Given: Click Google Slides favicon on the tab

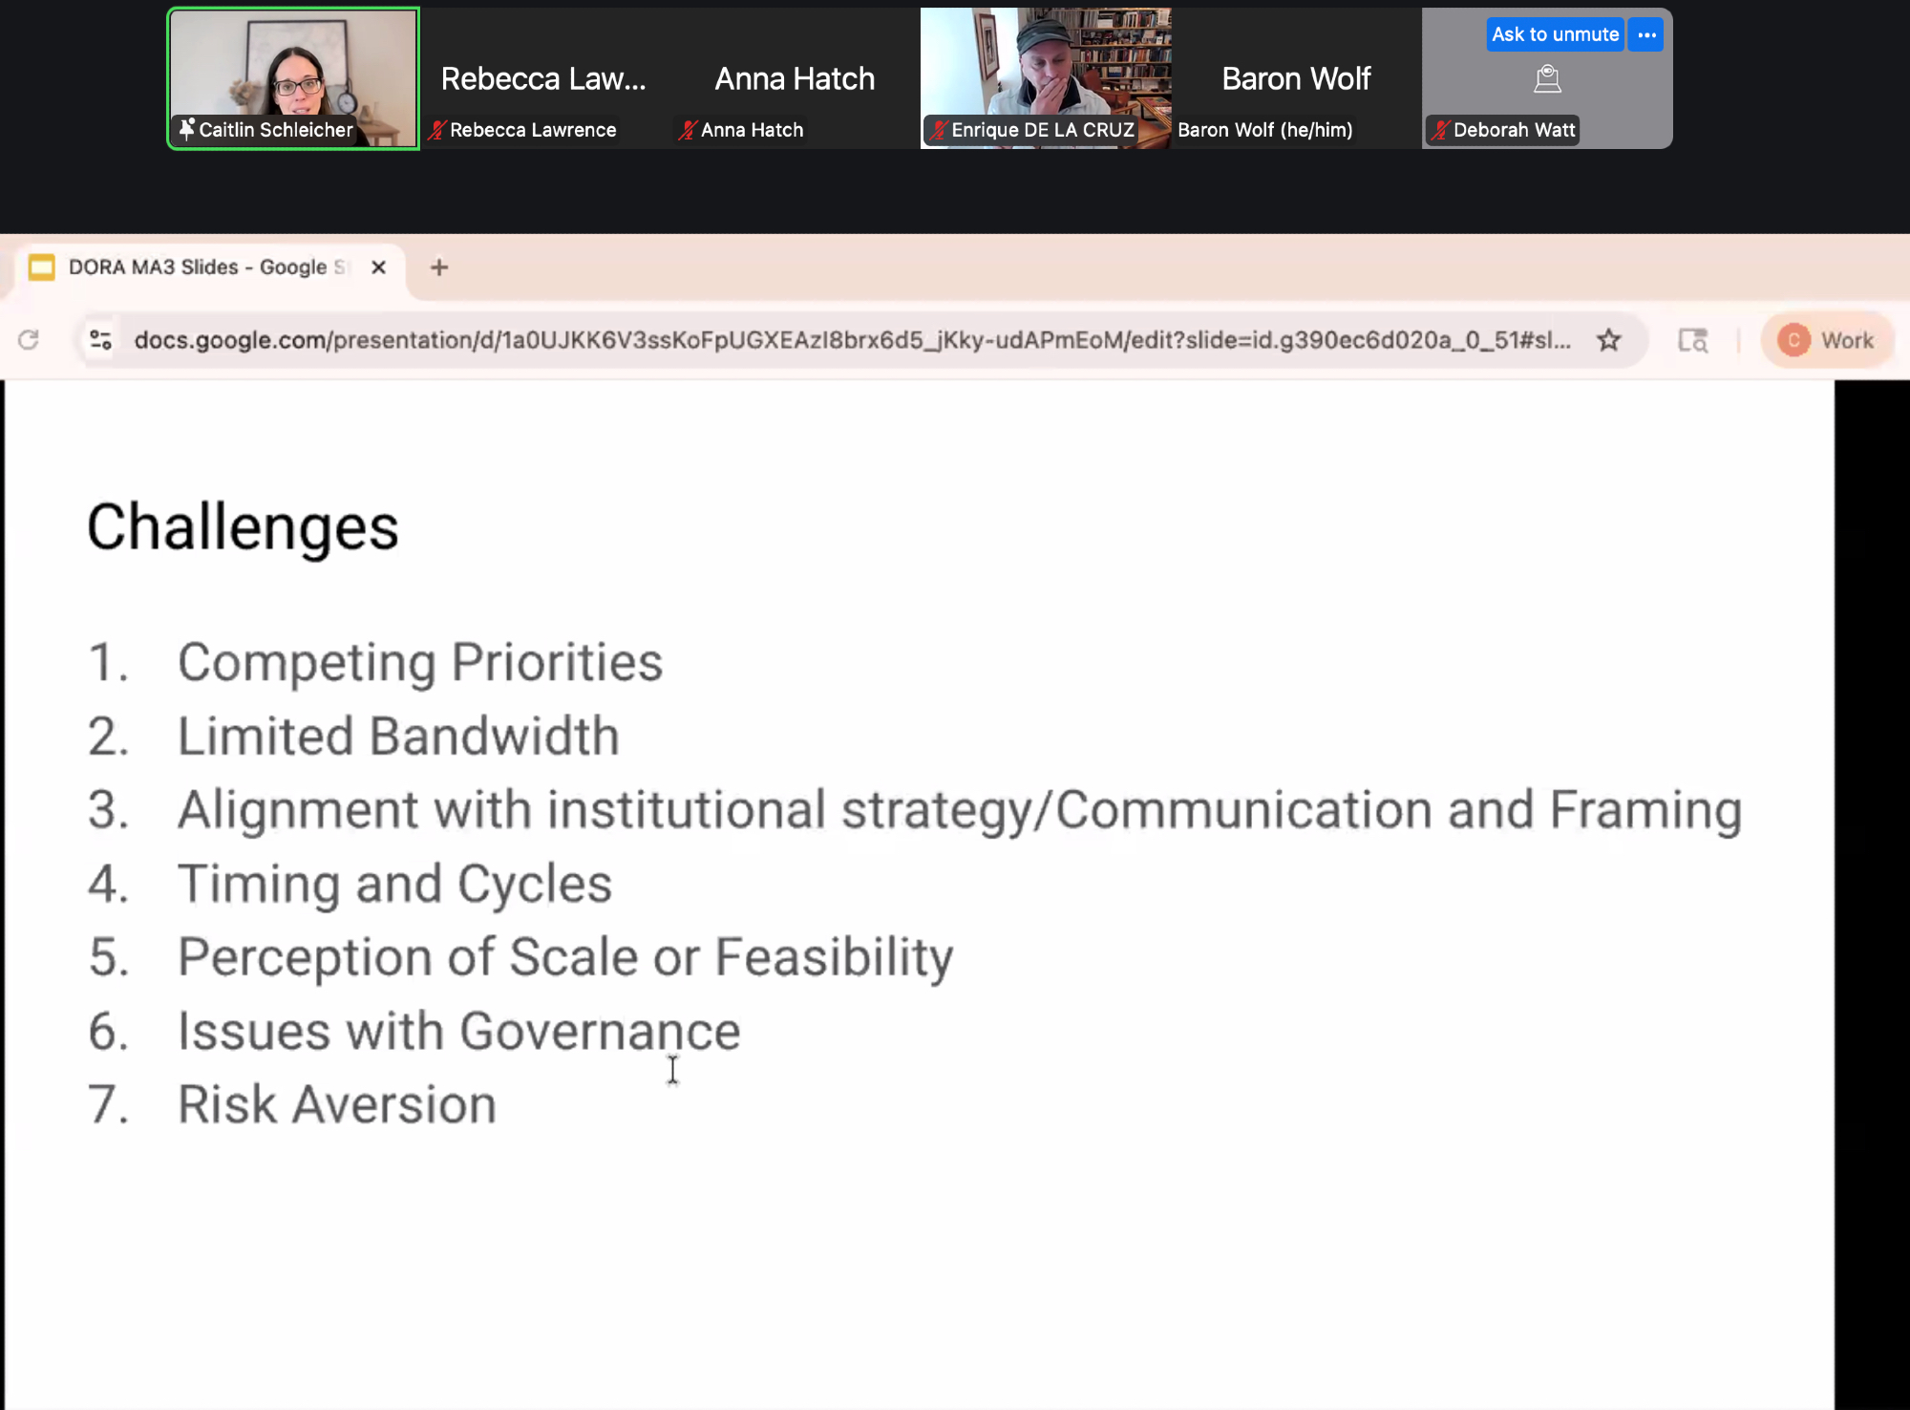Looking at the screenshot, I should point(42,267).
